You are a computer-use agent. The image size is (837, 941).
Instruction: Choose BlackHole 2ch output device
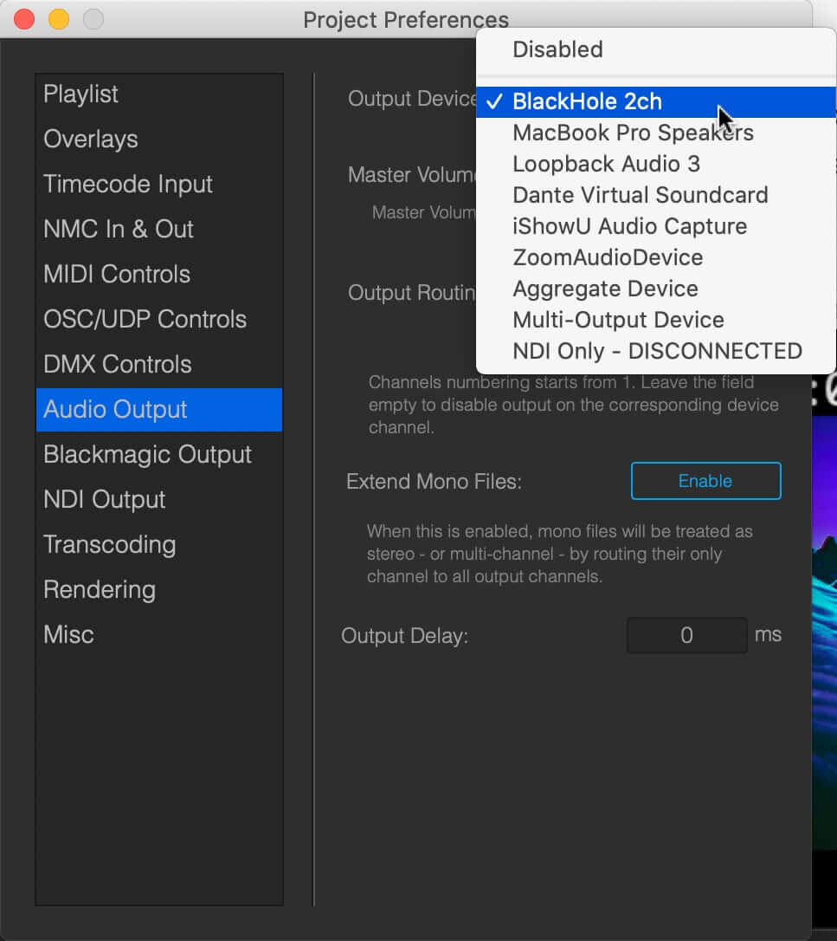(x=656, y=102)
